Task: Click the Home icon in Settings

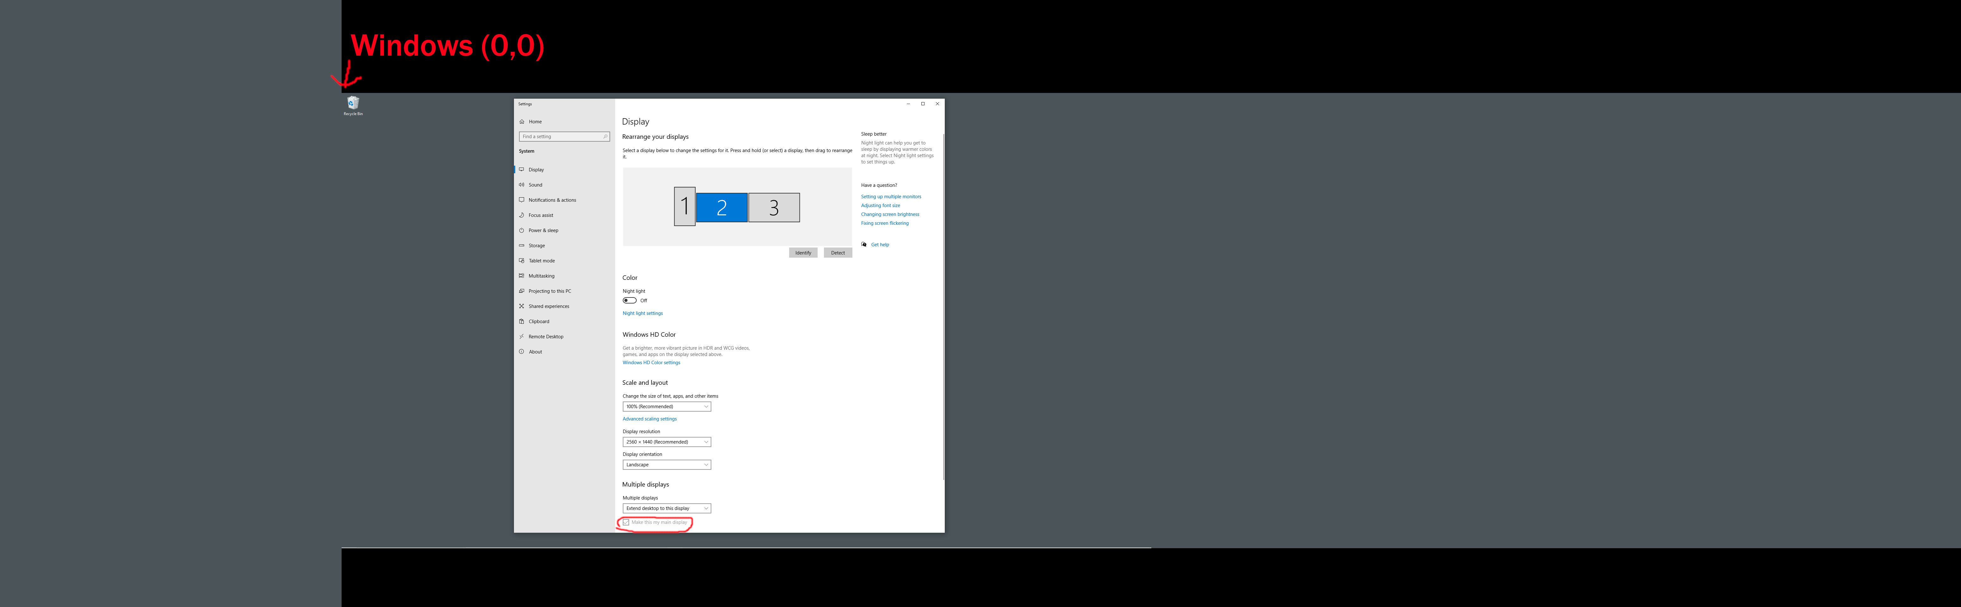Action: click(522, 122)
